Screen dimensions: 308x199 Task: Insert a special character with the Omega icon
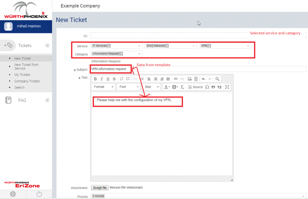[x=208, y=87]
